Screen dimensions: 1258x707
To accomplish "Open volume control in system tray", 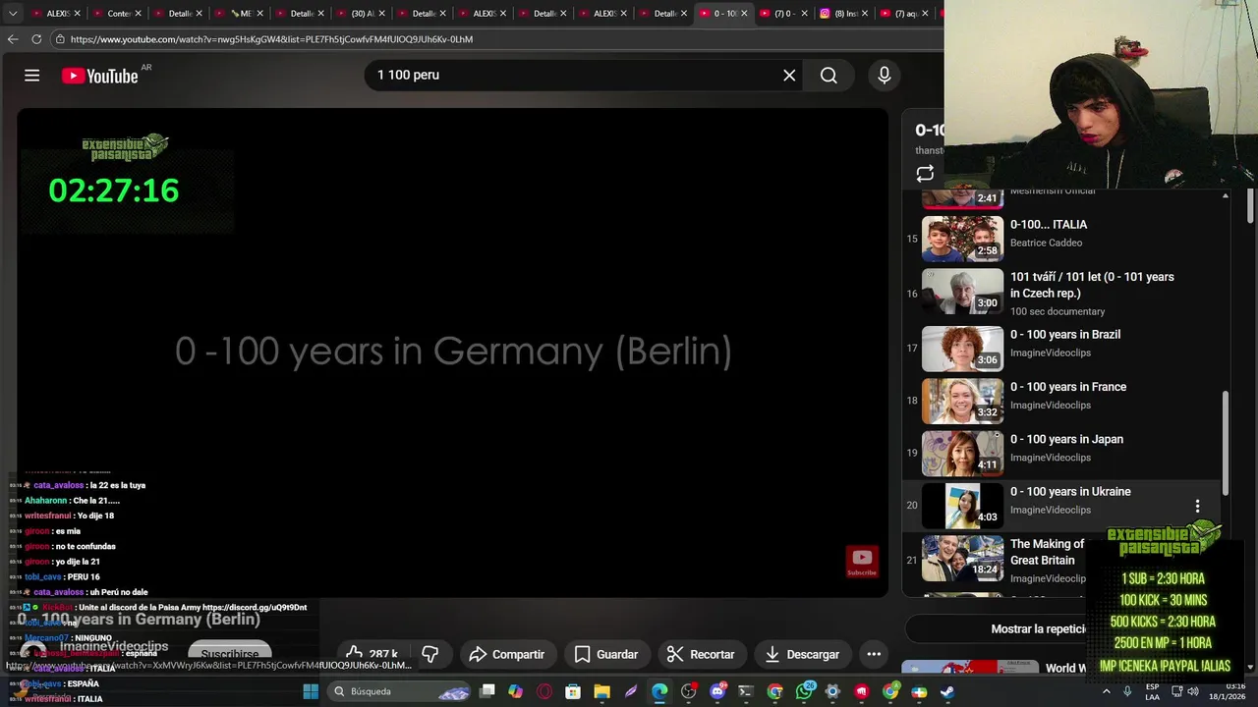I will click(x=1192, y=691).
